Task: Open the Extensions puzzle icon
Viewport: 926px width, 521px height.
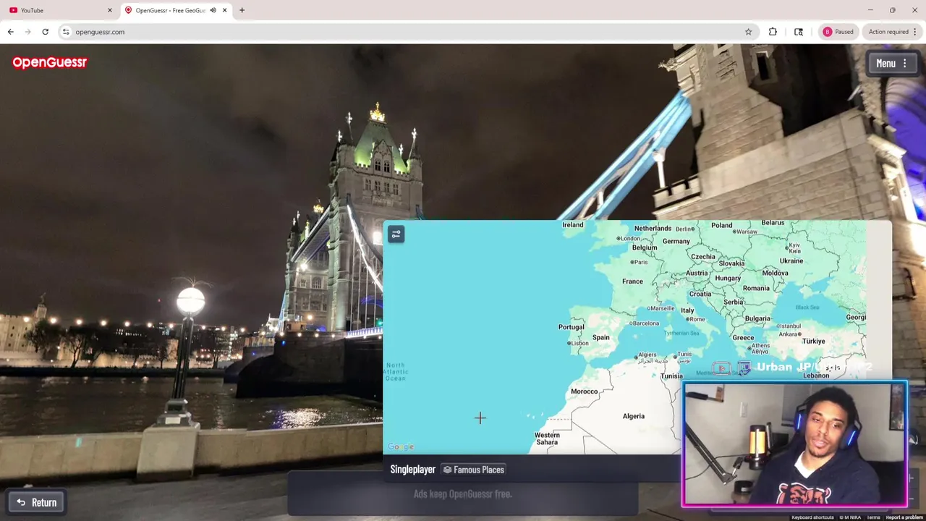Action: (x=773, y=32)
